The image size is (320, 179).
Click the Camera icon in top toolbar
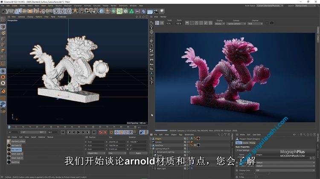coord(156,11)
